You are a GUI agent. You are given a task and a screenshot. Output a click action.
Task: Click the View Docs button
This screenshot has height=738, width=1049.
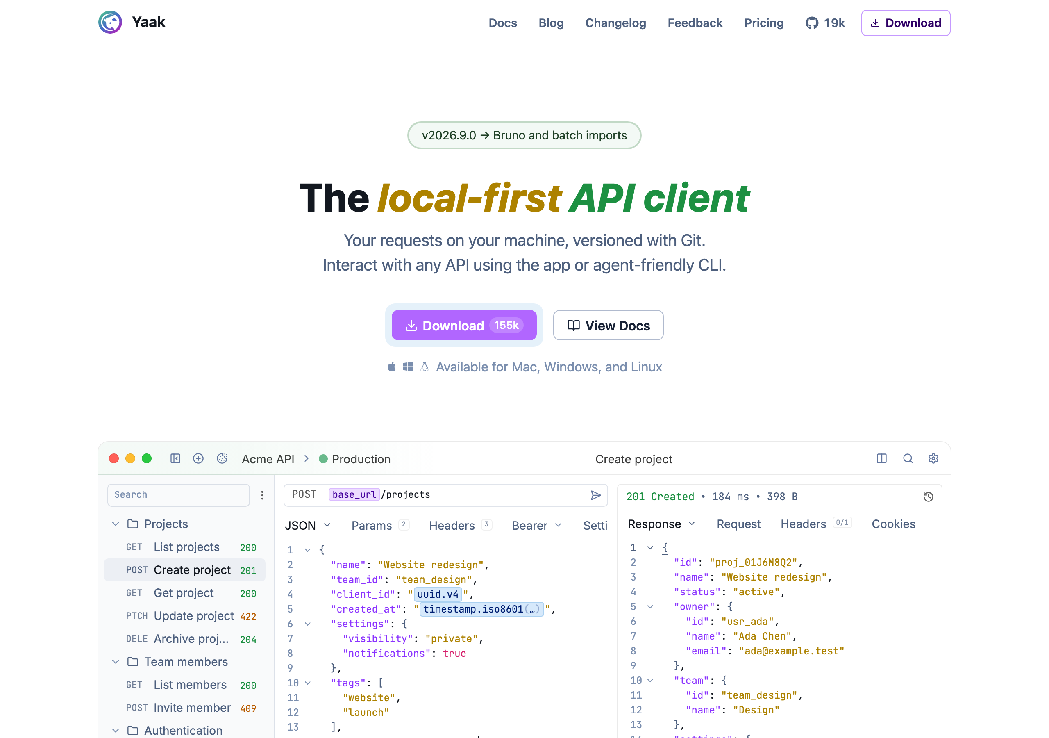(x=608, y=325)
